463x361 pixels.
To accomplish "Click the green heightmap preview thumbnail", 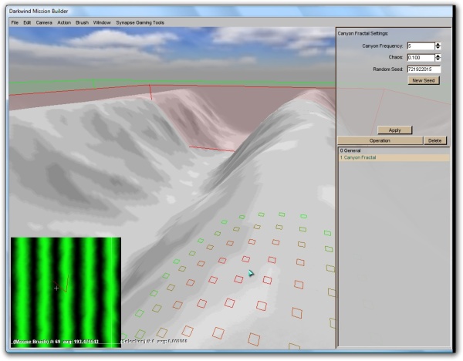I will (66, 289).
